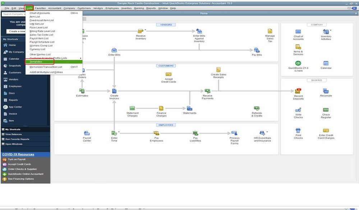Click the Record Deposits icon
The image size is (359, 210).
point(298,91)
